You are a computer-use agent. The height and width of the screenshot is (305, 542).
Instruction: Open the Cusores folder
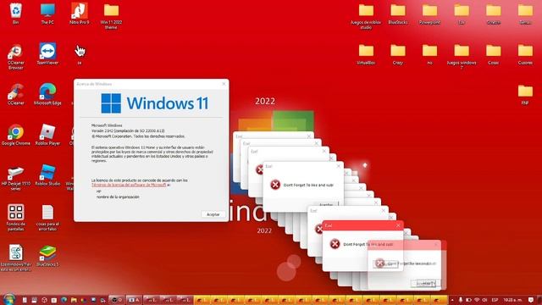click(525, 54)
